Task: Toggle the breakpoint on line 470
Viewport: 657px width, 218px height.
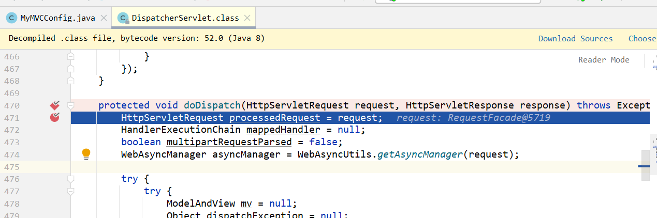Action: click(55, 105)
